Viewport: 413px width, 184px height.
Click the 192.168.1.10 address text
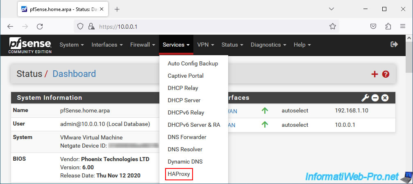coord(352,111)
